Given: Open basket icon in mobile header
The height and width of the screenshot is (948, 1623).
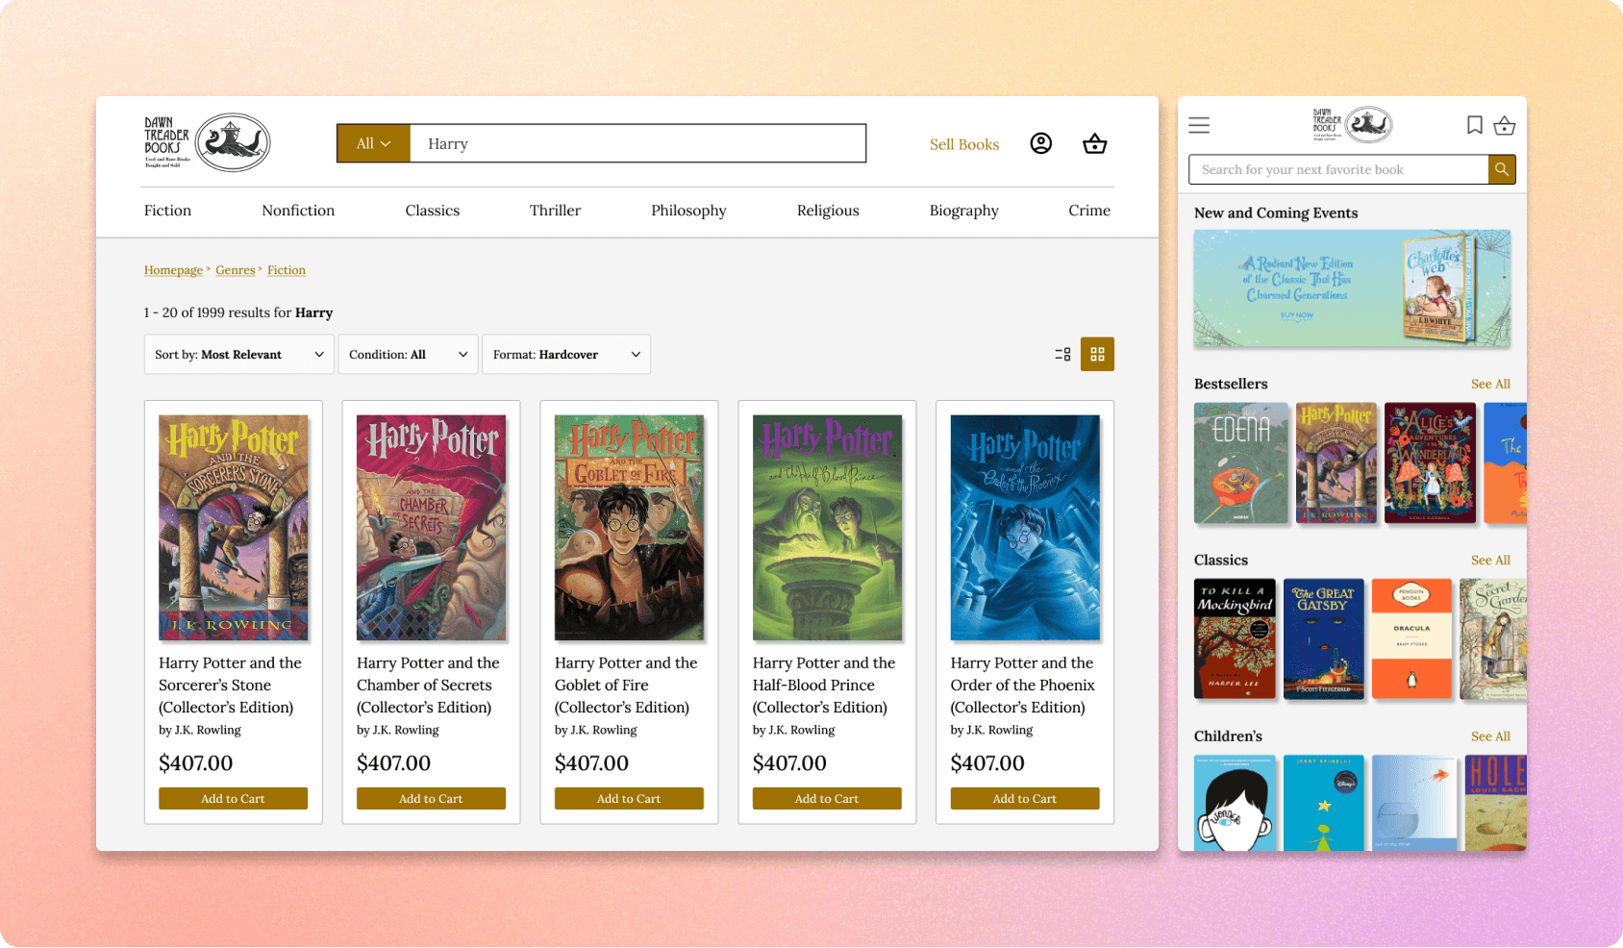Looking at the screenshot, I should pos(1505,125).
